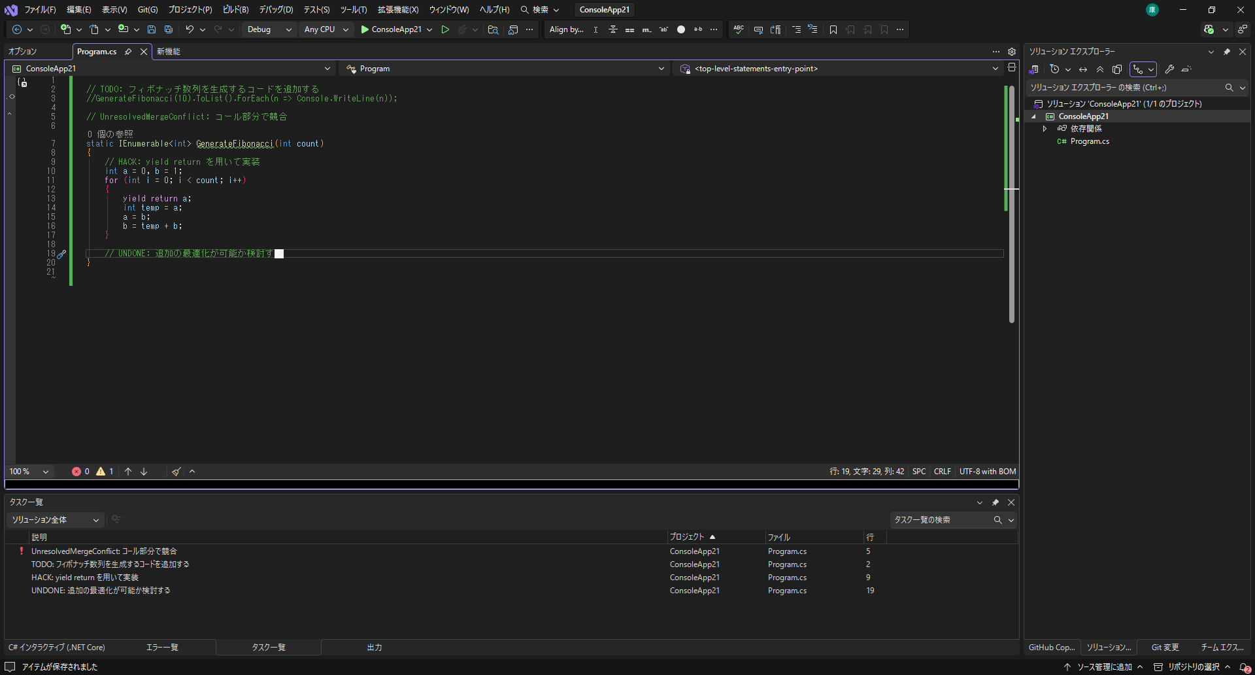Click the navigate backward arrow icon
The height and width of the screenshot is (675, 1255).
tap(17, 29)
